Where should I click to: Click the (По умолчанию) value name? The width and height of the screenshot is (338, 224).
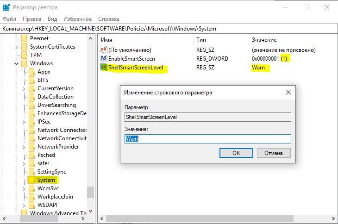point(130,50)
